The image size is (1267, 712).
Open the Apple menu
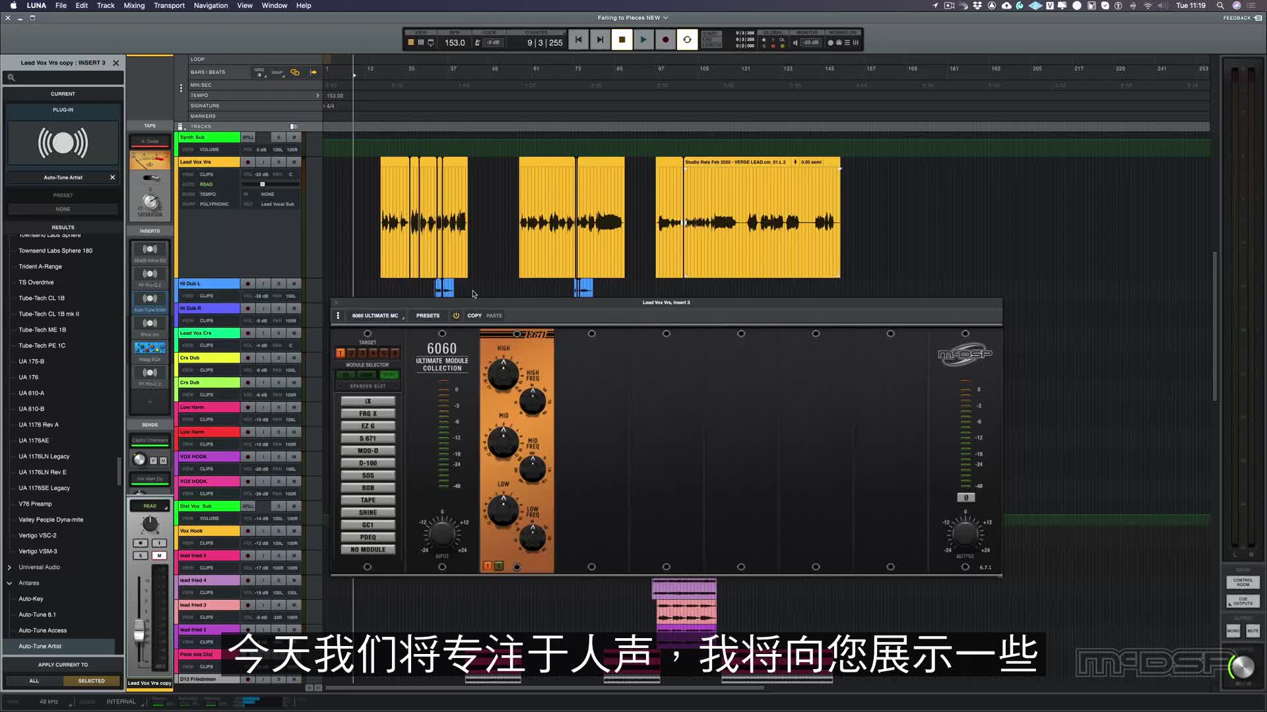(13, 5)
